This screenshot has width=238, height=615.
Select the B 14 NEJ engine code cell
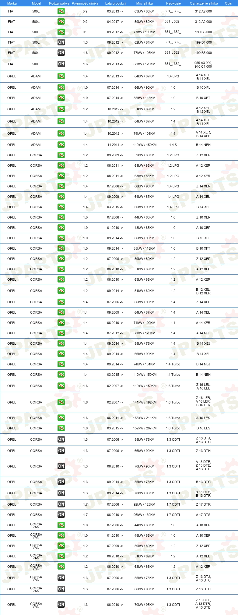[203, 364]
